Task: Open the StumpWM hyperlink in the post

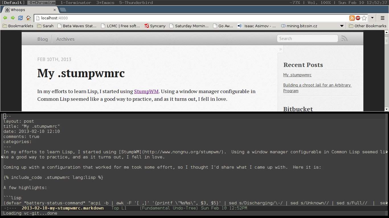Action: tap(146, 91)
